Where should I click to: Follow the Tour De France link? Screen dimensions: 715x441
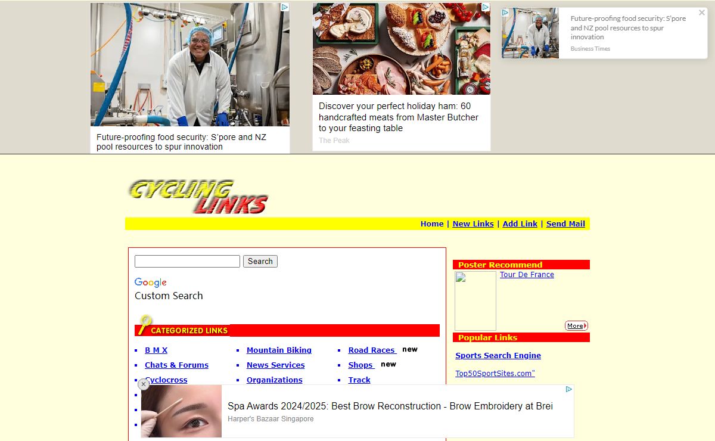[527, 275]
